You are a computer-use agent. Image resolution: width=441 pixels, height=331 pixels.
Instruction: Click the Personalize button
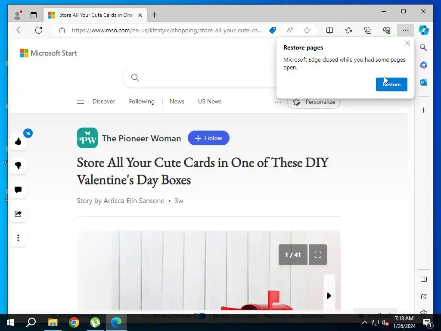tap(314, 102)
